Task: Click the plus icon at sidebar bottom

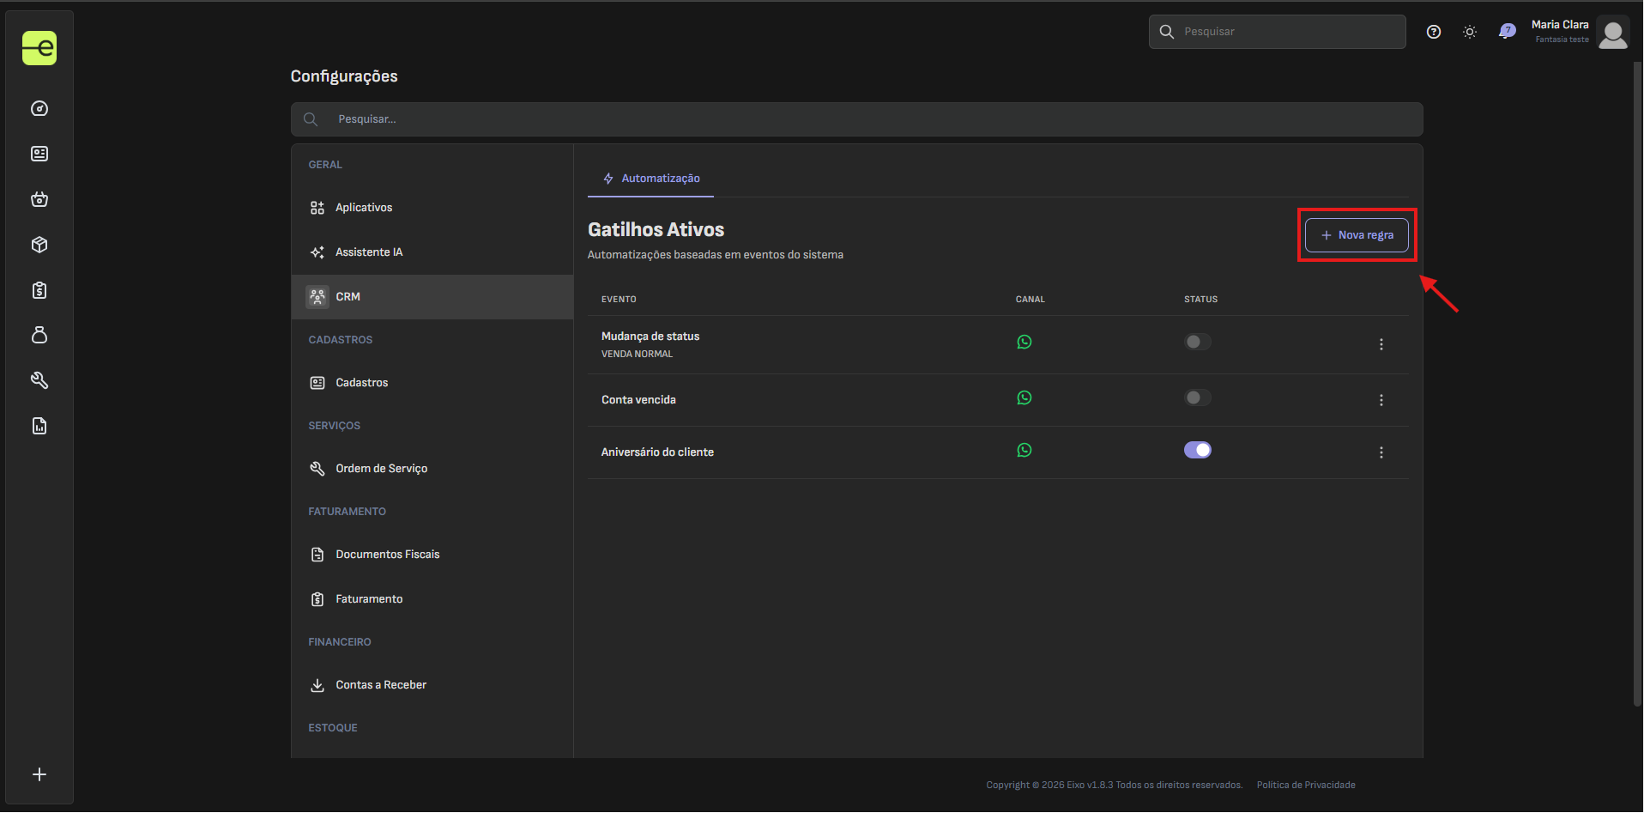Action: coord(39,774)
